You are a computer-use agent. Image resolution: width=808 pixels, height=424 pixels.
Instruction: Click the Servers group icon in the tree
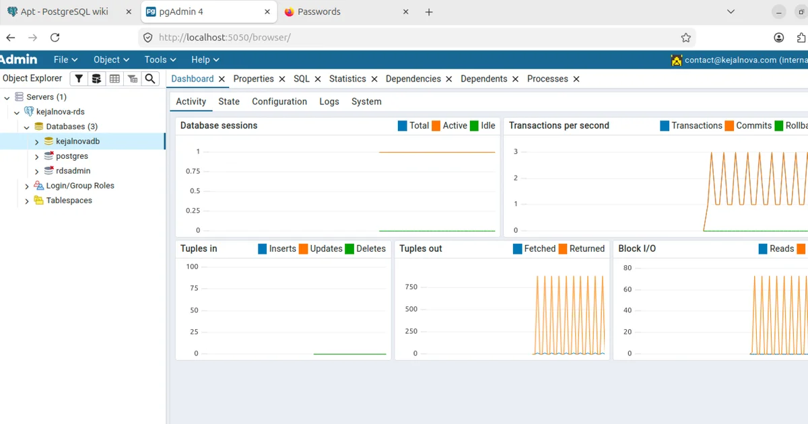[18, 97]
